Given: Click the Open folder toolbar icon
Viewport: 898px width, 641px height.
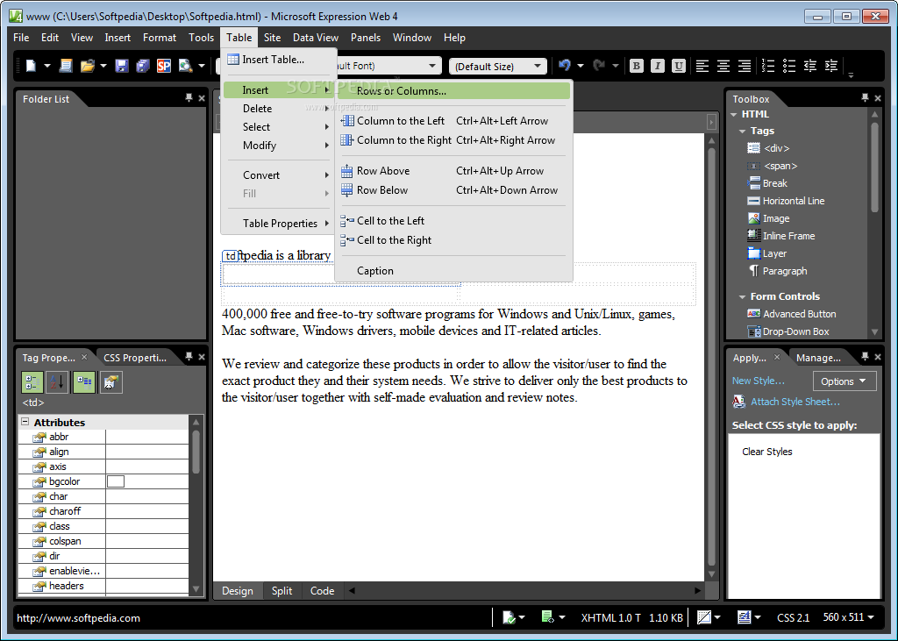Looking at the screenshot, I should coord(87,66).
